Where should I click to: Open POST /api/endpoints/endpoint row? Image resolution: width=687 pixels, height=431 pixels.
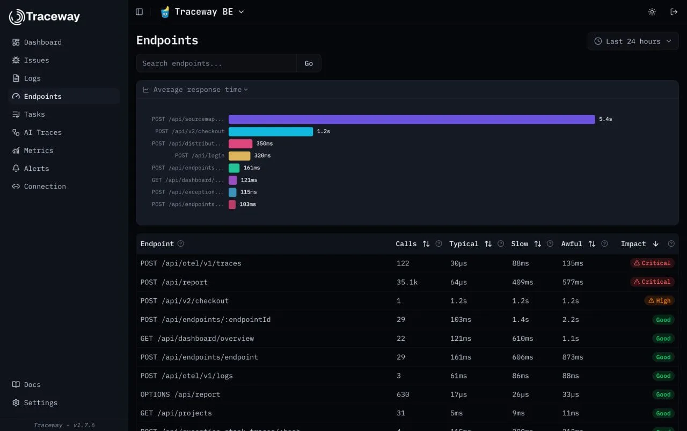coord(407,357)
